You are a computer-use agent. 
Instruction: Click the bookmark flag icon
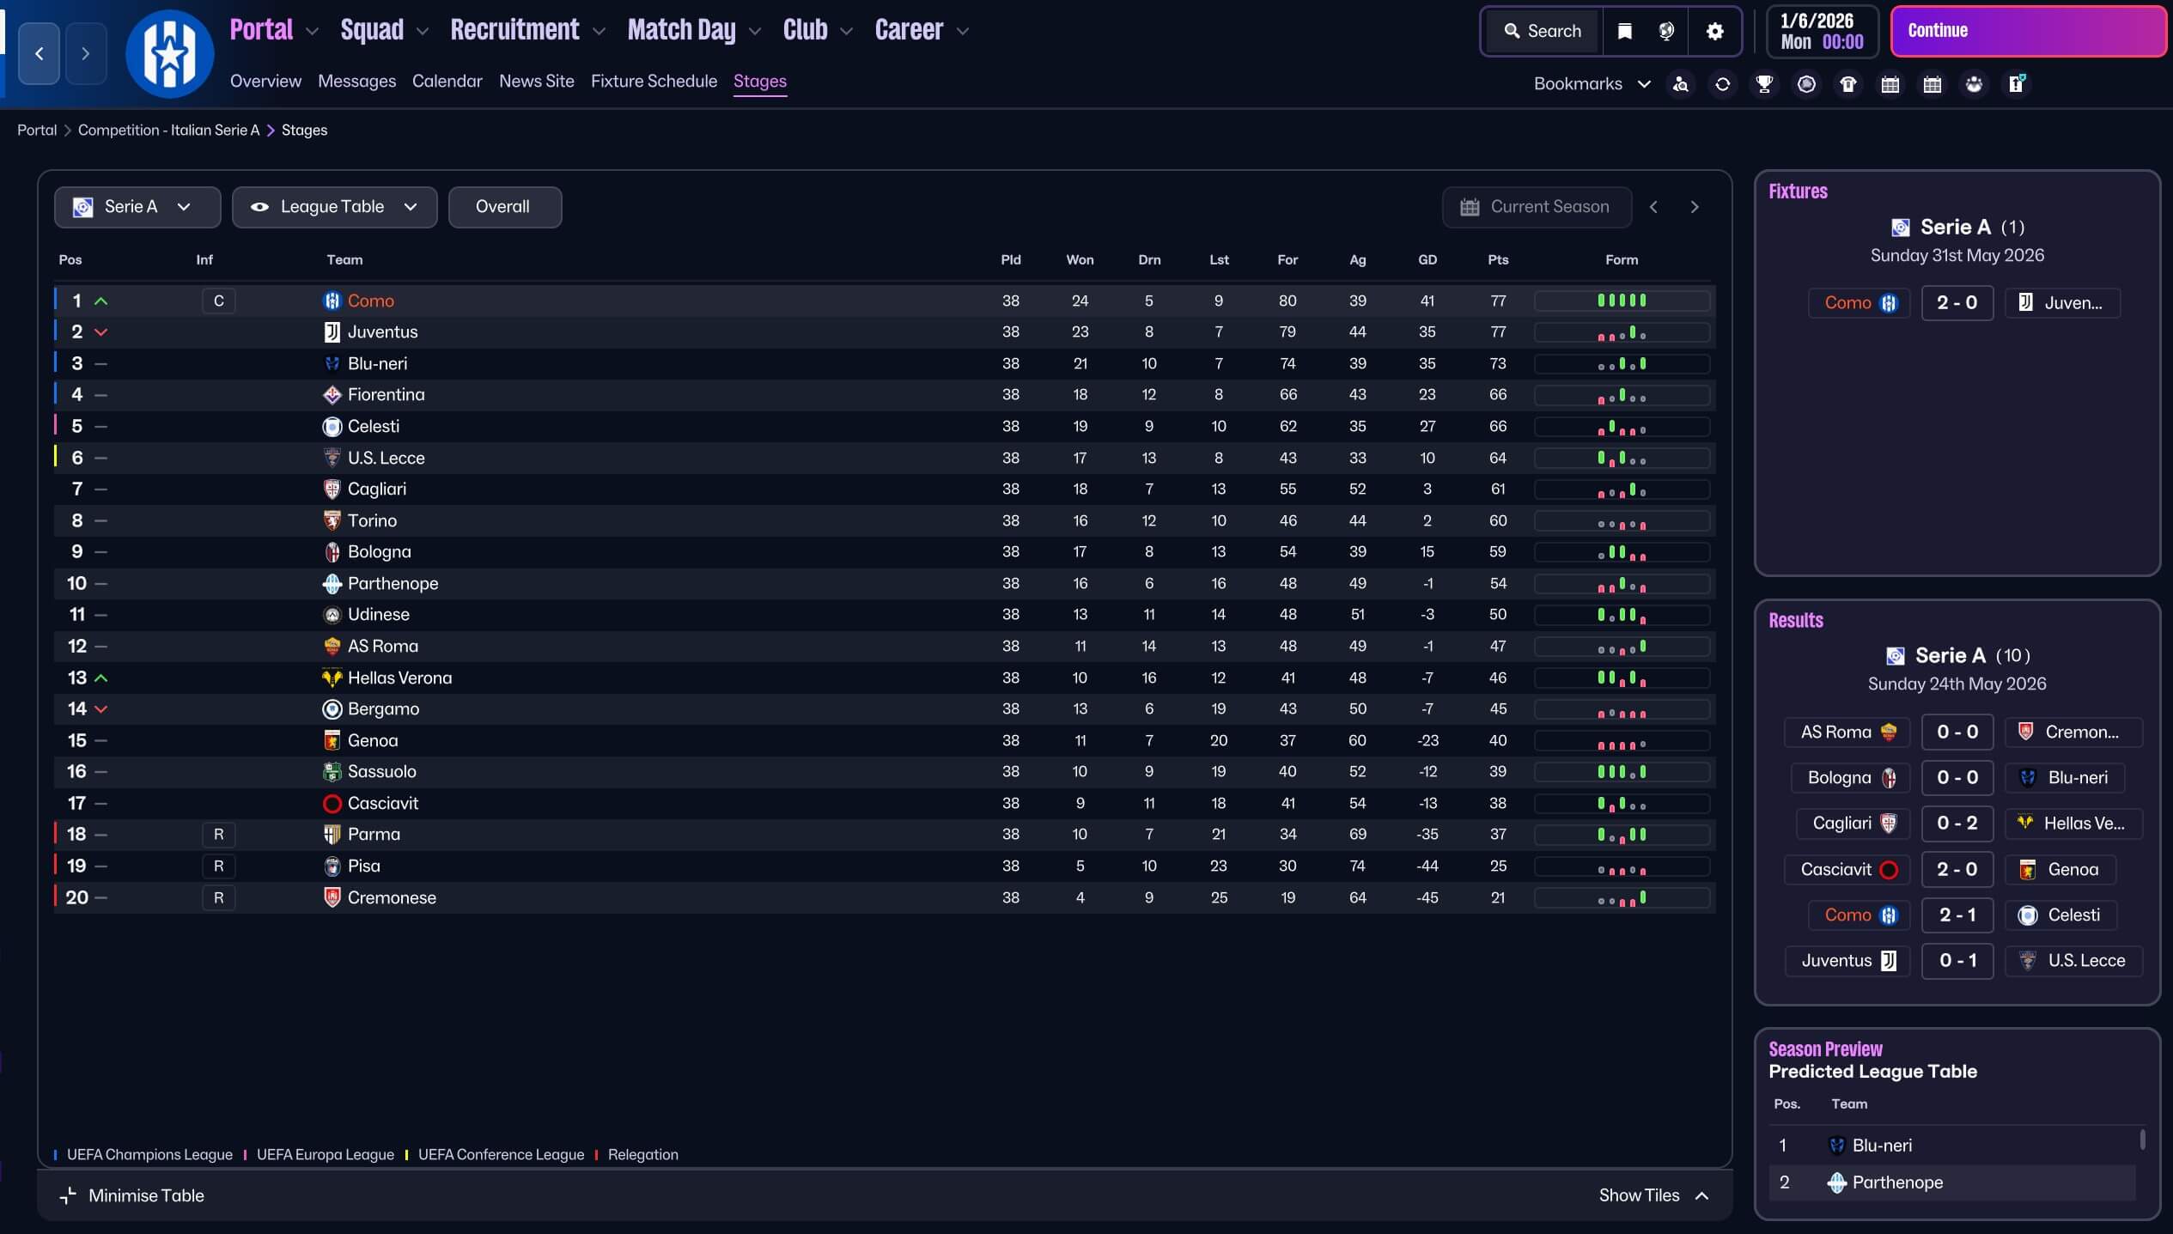tap(1624, 31)
